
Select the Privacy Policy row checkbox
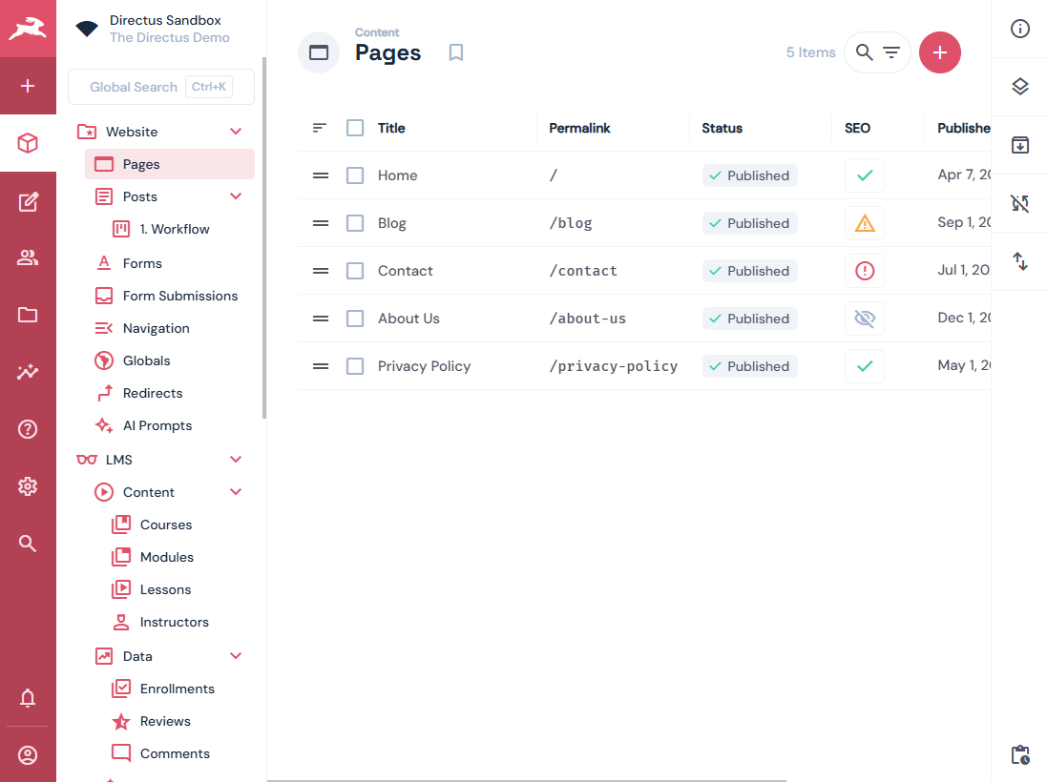pos(355,366)
